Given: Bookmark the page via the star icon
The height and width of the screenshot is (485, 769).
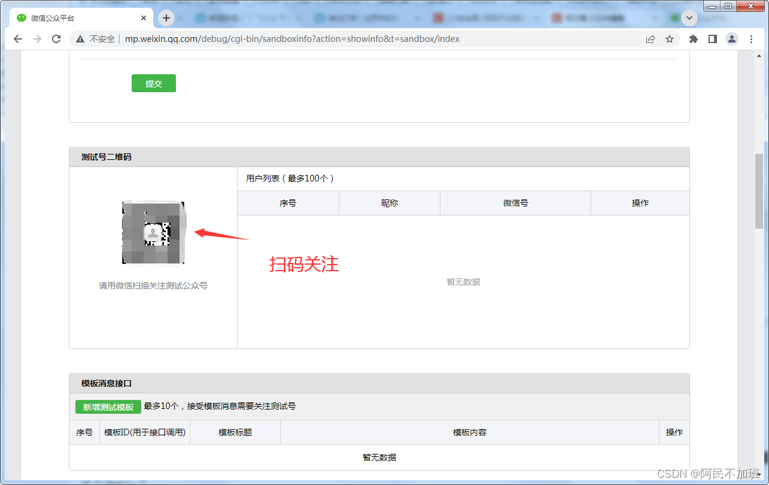Looking at the screenshot, I should [x=670, y=38].
